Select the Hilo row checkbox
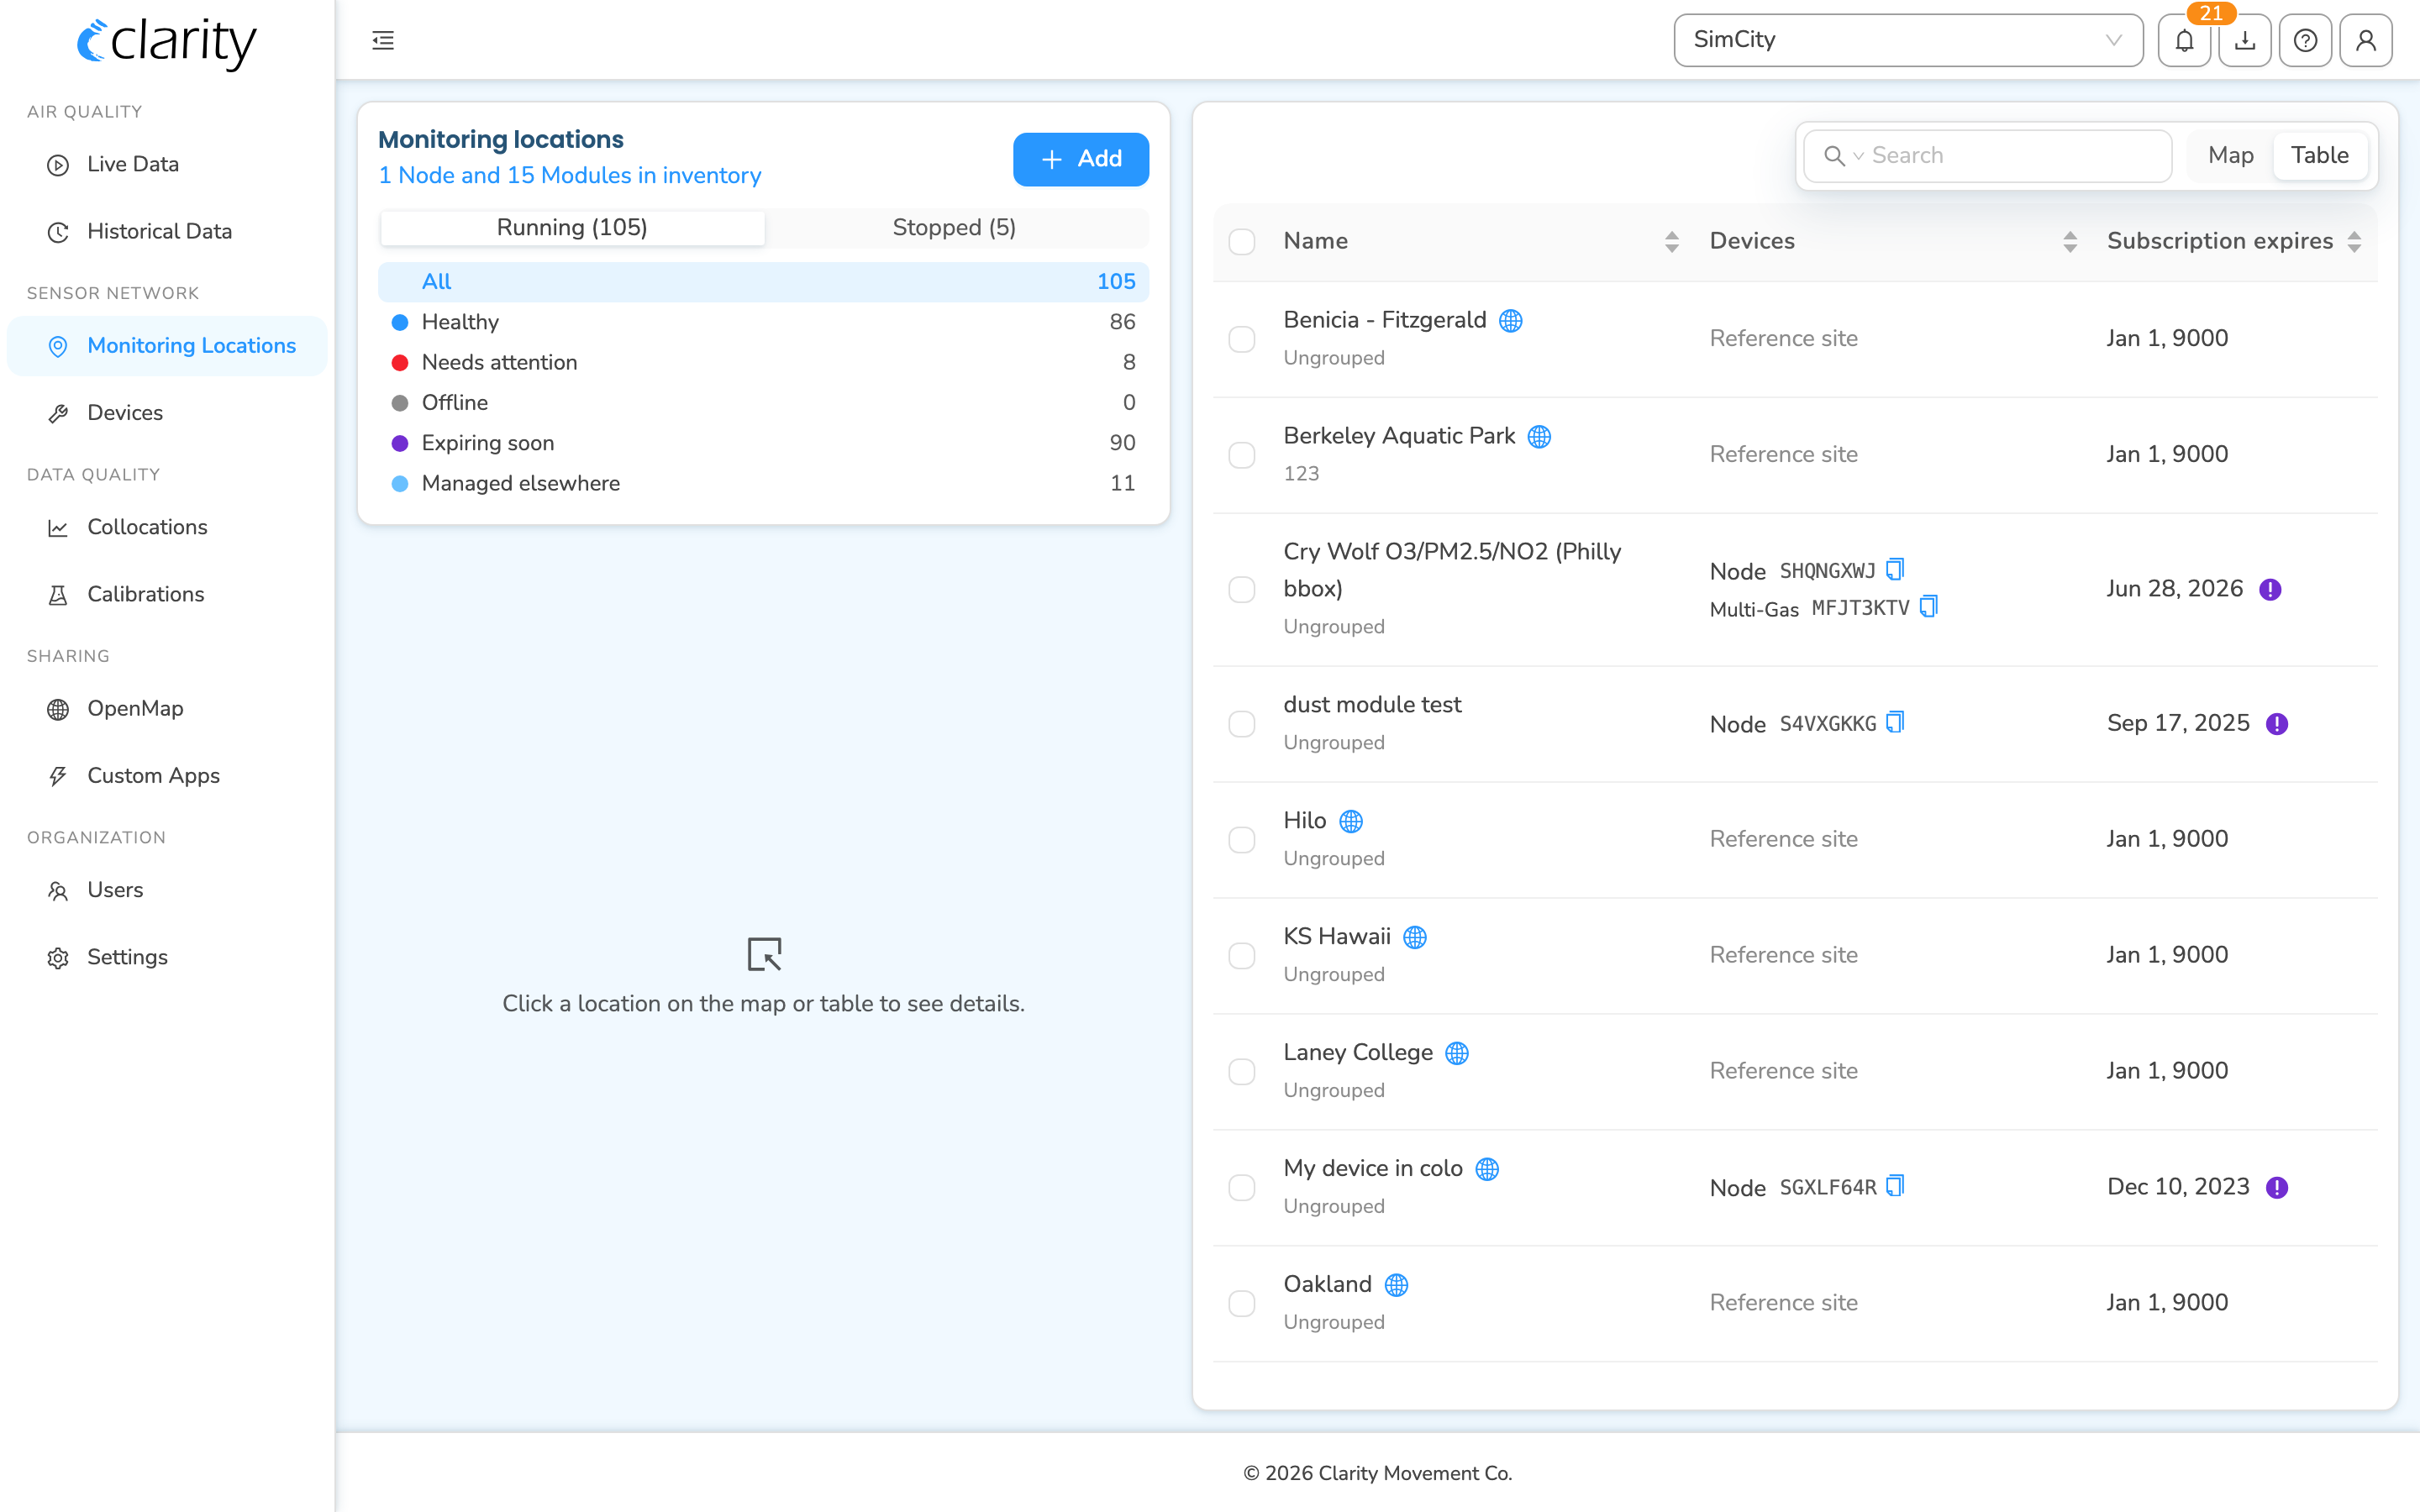 pos(1242,840)
